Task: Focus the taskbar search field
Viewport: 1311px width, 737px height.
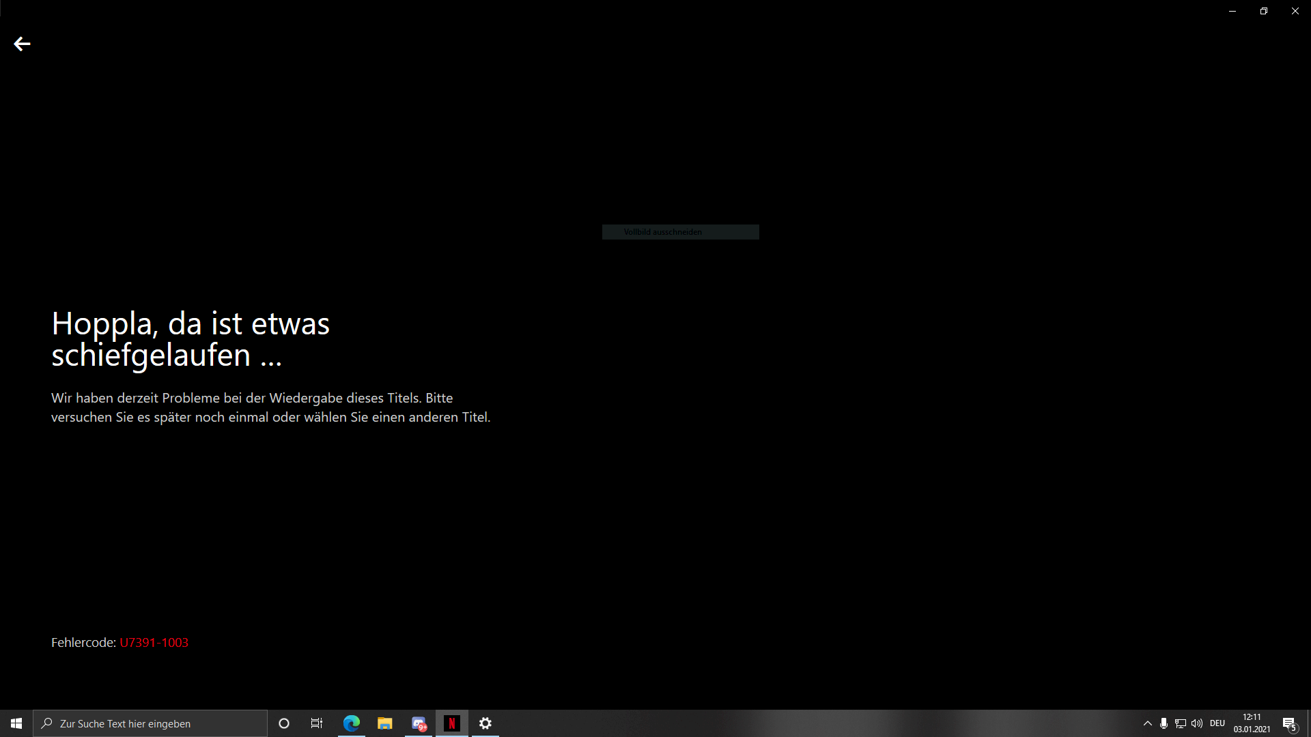Action: [x=150, y=723]
